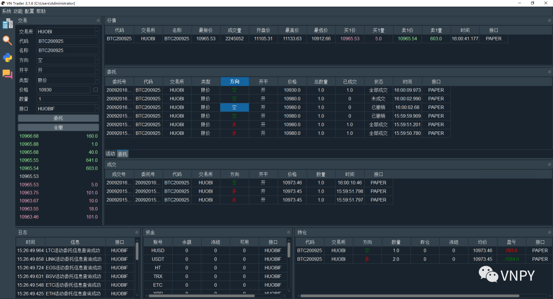Expand the 方向 direction dropdown

[68, 60]
